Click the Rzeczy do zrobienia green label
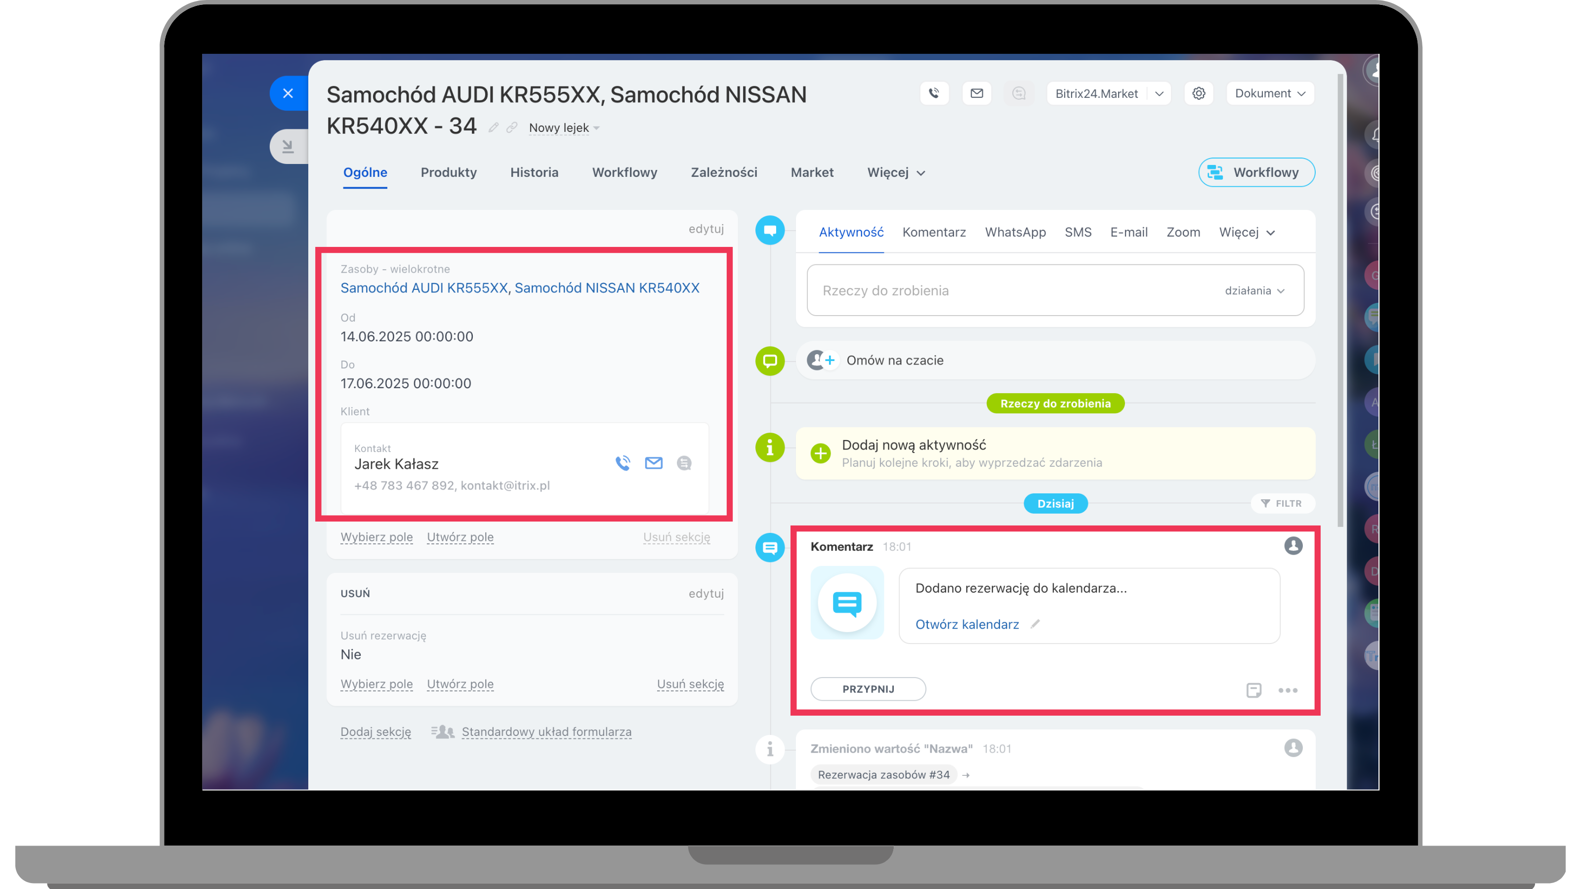The height and width of the screenshot is (889, 1581). [x=1055, y=404]
